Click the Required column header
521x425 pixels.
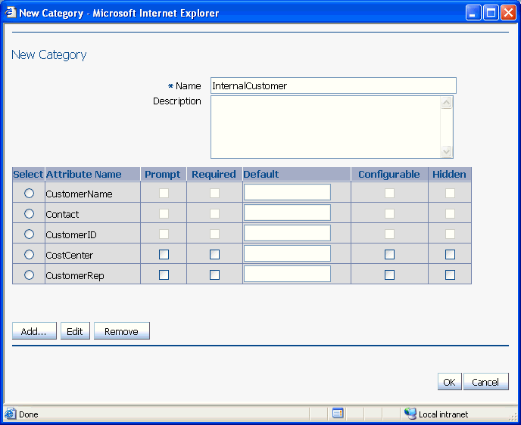(214, 174)
